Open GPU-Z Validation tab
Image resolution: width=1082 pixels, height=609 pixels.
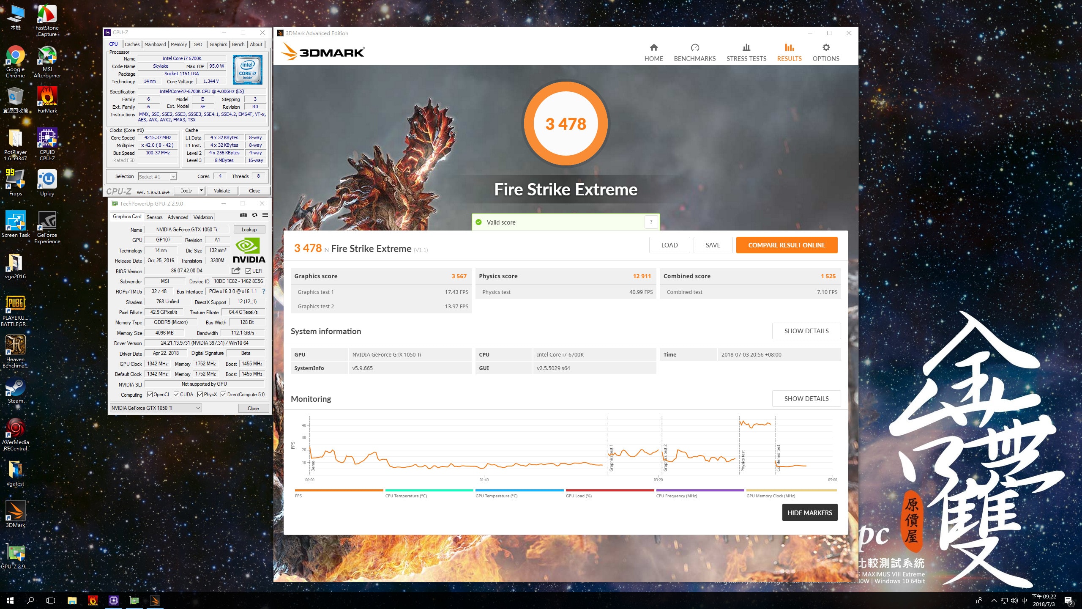point(203,217)
